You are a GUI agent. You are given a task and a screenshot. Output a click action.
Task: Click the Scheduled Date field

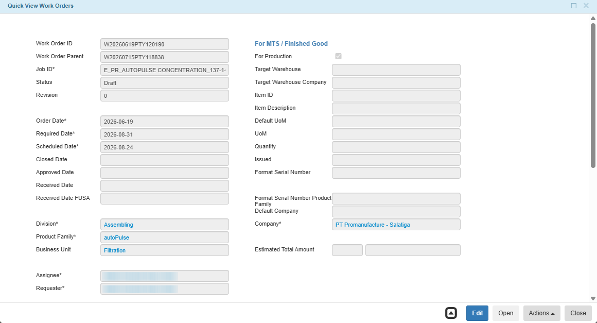click(165, 147)
